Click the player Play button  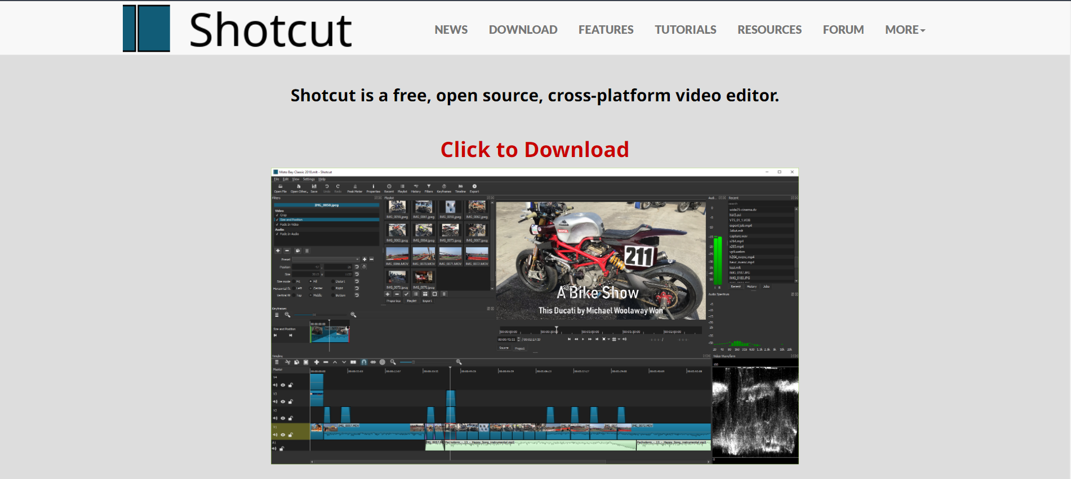(x=583, y=339)
